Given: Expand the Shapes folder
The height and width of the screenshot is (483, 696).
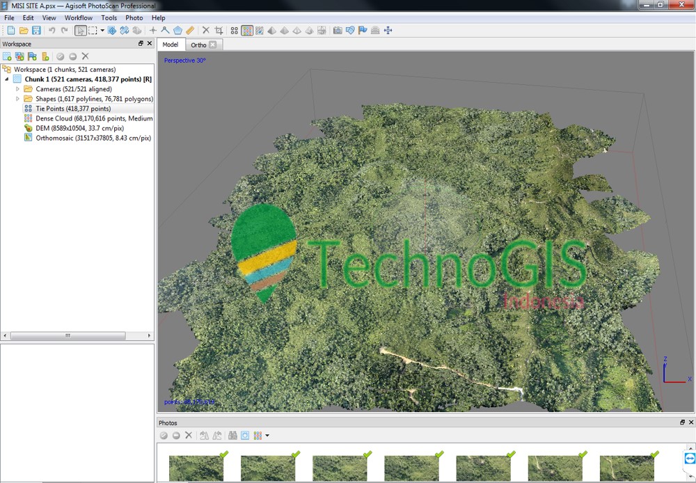Looking at the screenshot, I should coord(18,99).
